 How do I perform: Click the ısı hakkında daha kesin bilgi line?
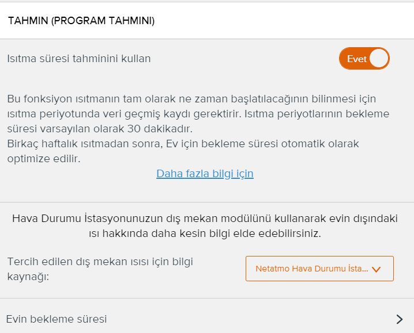[x=205, y=234]
